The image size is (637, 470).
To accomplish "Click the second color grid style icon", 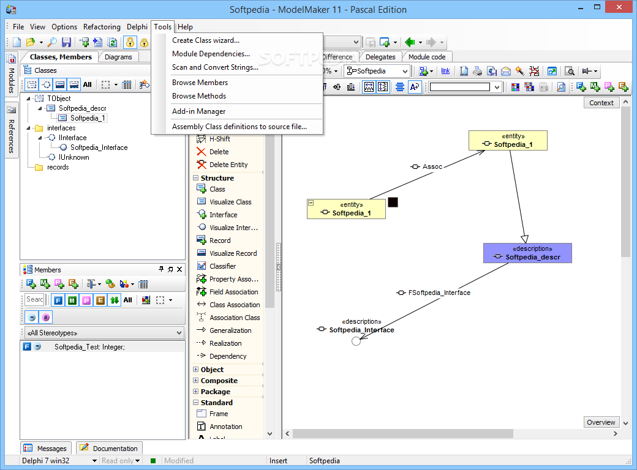I will tap(529, 87).
